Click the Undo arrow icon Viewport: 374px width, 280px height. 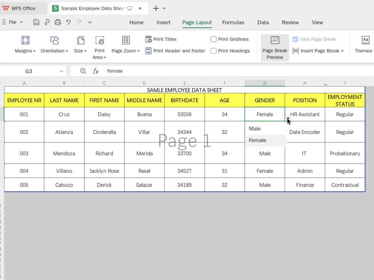(68, 22)
